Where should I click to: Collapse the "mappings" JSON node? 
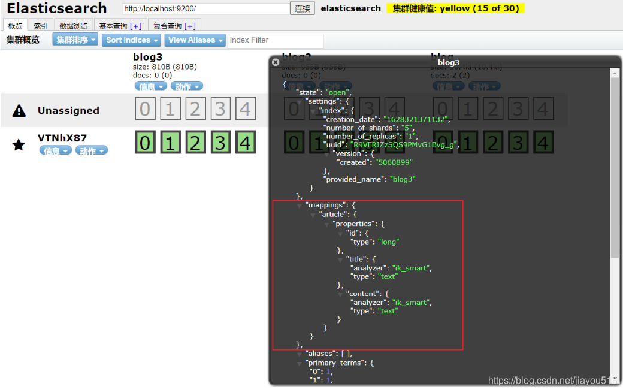[x=300, y=206]
